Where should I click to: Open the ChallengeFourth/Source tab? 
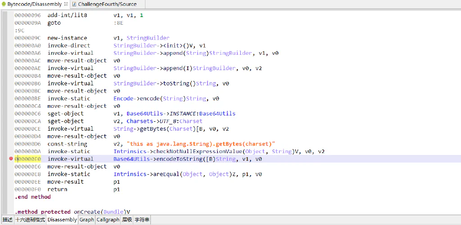tap(107, 4)
